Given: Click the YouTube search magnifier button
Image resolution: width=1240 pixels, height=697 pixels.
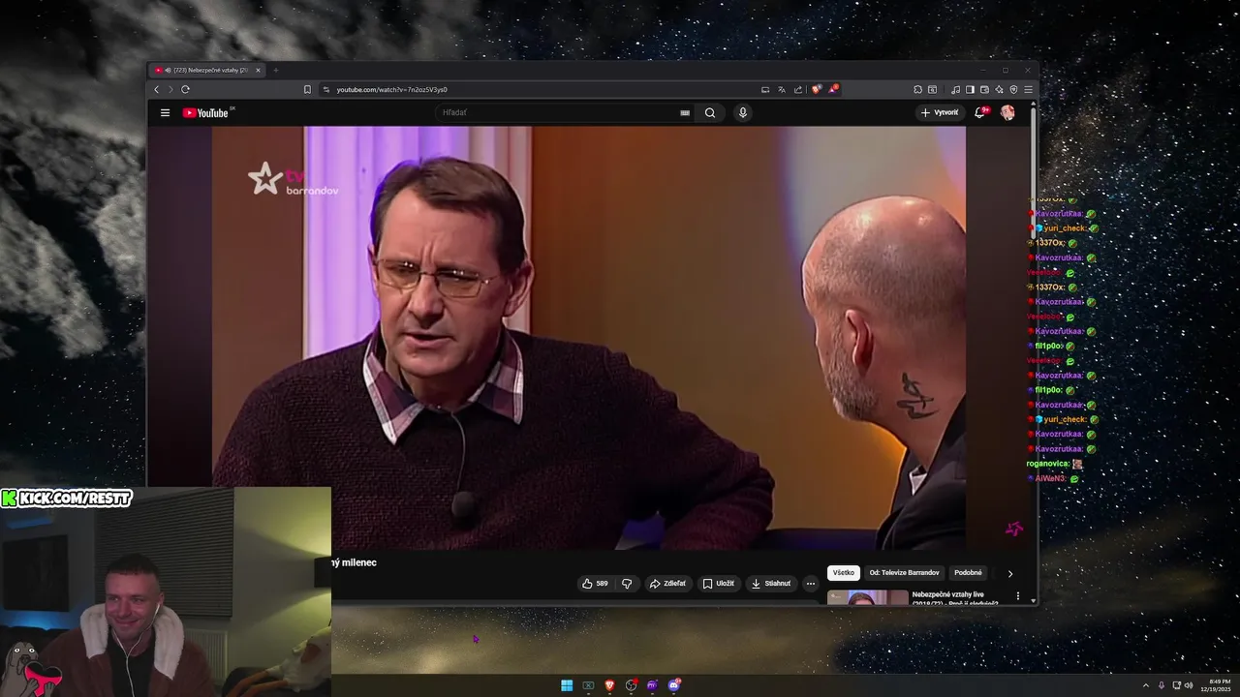Looking at the screenshot, I should pos(710,112).
